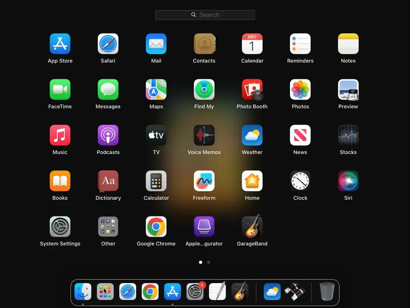The image size is (410, 308).
Task: Launch GarageBand from Launchpad grid
Action: [252, 226]
